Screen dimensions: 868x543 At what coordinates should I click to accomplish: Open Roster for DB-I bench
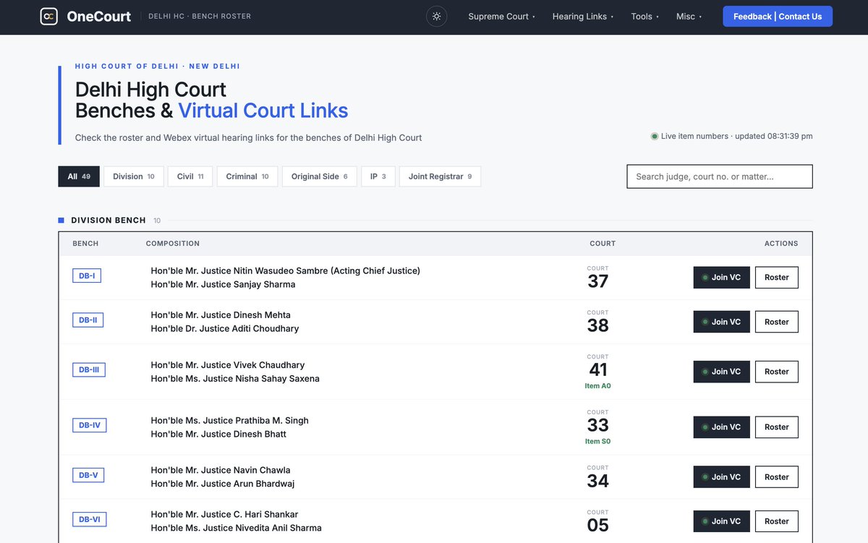tap(777, 278)
